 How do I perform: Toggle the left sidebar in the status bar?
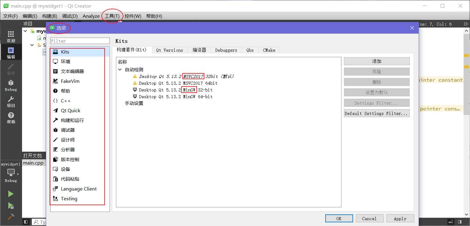point(26,222)
